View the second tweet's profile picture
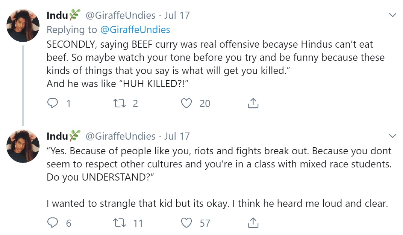Screen dimensions: 403x235 click(x=23, y=146)
